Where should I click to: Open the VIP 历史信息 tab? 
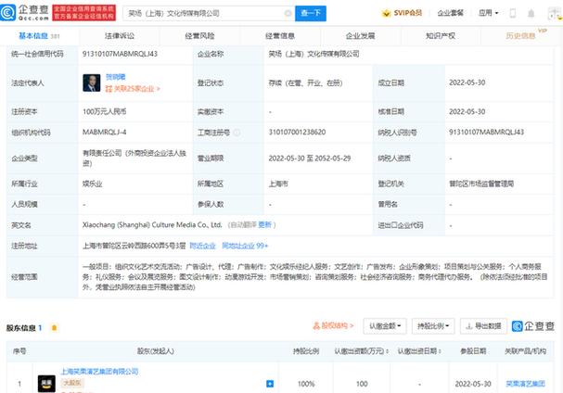(x=521, y=36)
